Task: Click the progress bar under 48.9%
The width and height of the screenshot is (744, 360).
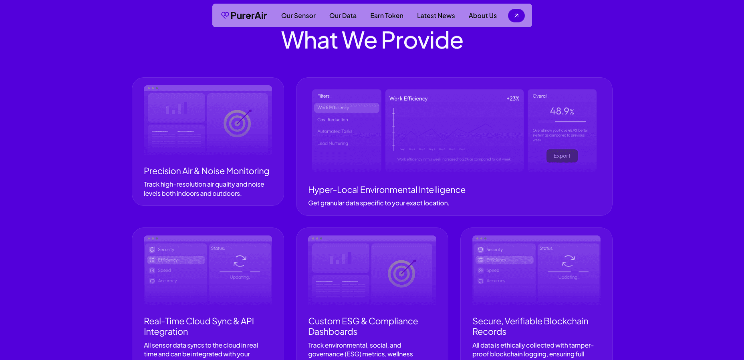Action: click(x=562, y=121)
